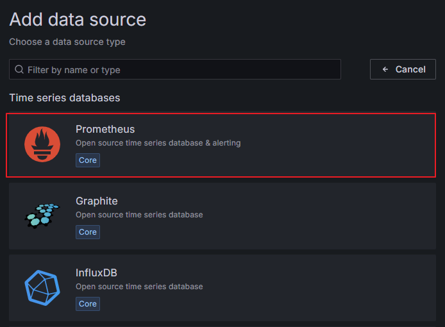Screen dimensions: 445x327
Task: Click the InfluxDB blue polyhedron logo
Action: click(x=42, y=287)
